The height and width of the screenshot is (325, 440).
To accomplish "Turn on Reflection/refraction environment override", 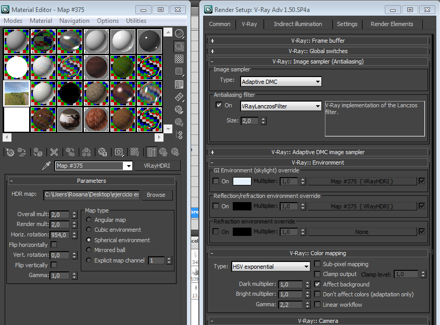I will tap(216, 206).
